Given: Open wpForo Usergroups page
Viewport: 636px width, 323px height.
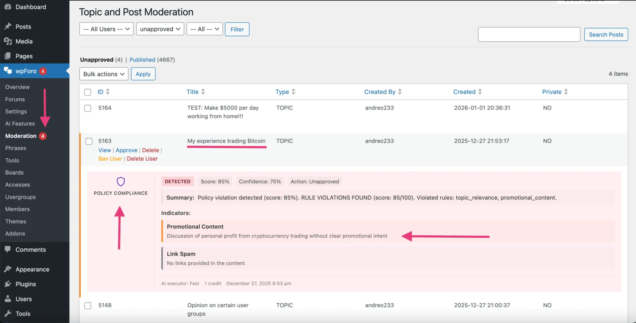Looking at the screenshot, I should 20,197.
